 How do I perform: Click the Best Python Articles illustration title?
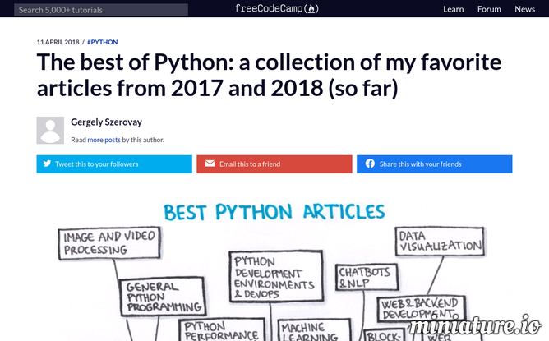coord(274,212)
